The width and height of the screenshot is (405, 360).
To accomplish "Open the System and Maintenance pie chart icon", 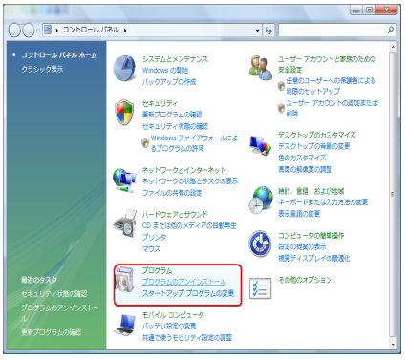I will 124,68.
